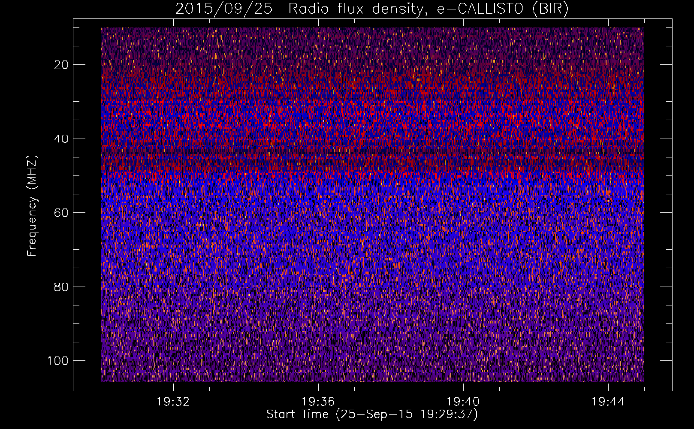This screenshot has height=429, width=694.
Task: Click the 19:40 time tick label
Action: (463, 402)
